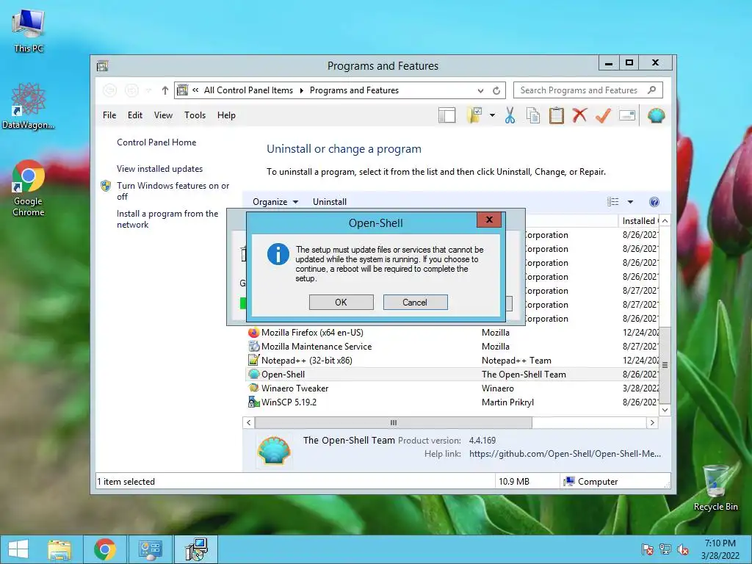Expand the double-chevron at address bar start

pyautogui.click(x=195, y=90)
